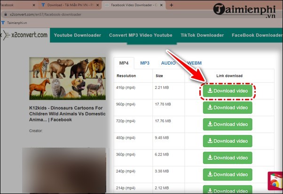Close the Facebook Video Downloader tab
Viewport: 283px width, 194px height.
point(161,5)
